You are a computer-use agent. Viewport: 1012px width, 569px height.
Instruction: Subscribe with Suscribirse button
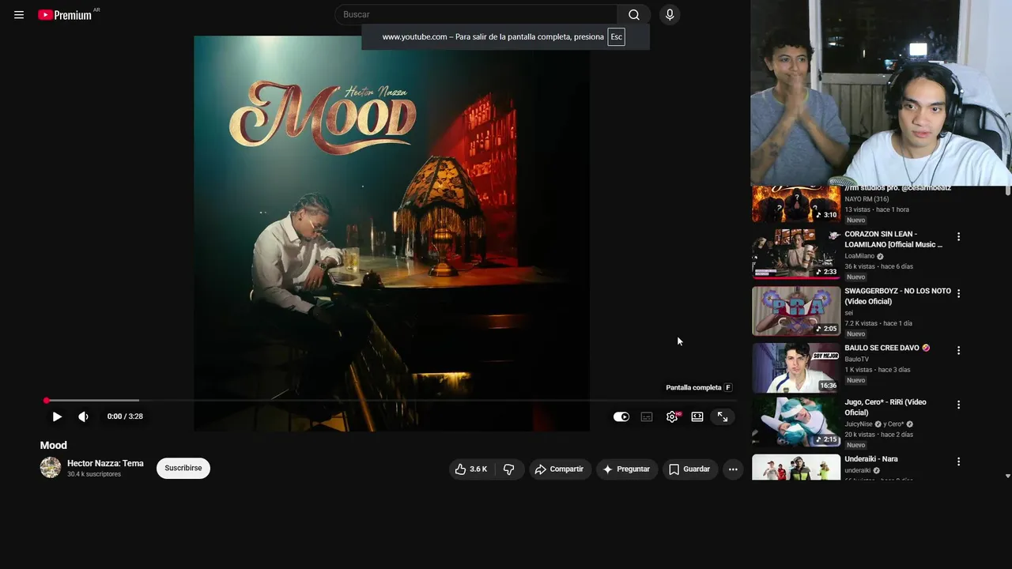183,468
